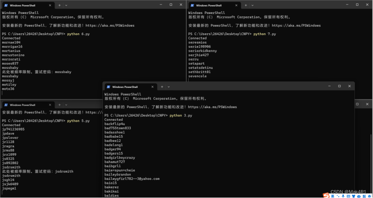Click the rate-limit retry line mentioning jsdrsmith

[x=37, y=171]
